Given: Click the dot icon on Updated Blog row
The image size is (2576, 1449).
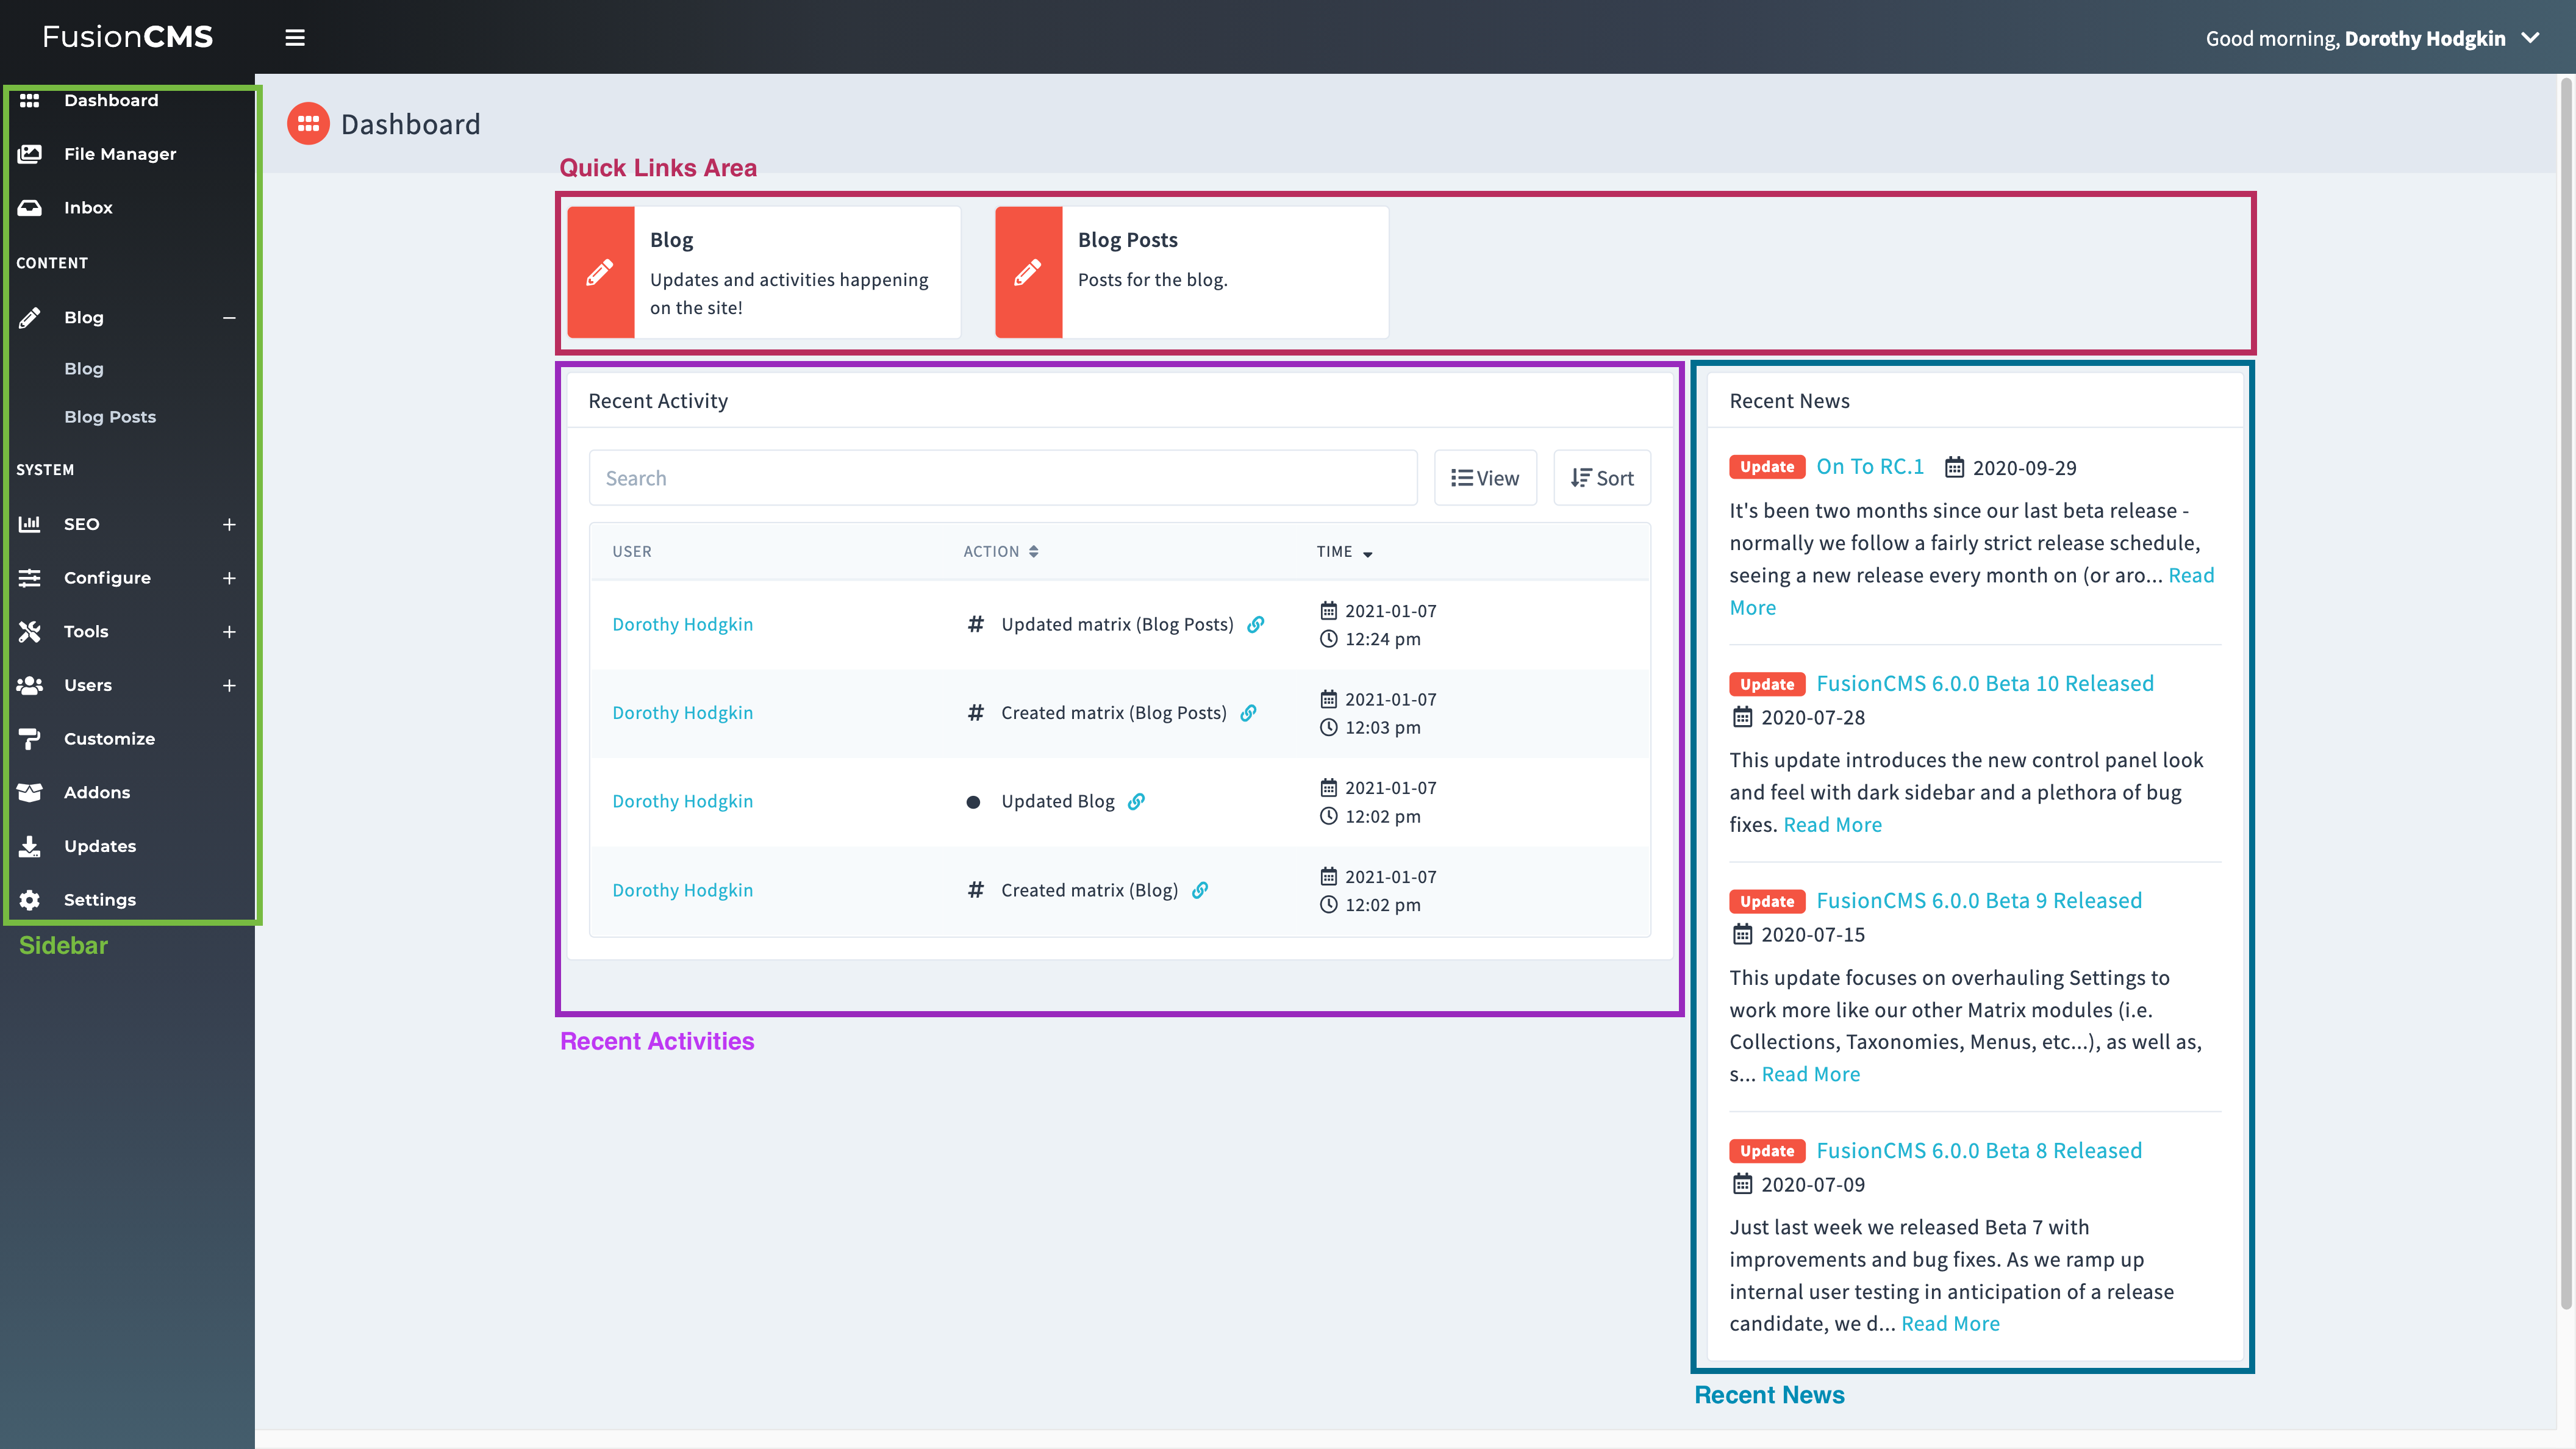Looking at the screenshot, I should pos(973,802).
